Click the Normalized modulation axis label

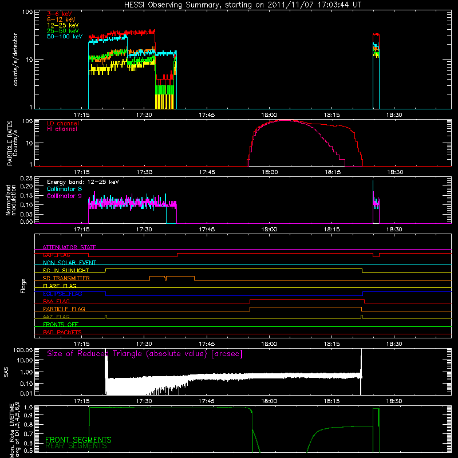point(11,200)
